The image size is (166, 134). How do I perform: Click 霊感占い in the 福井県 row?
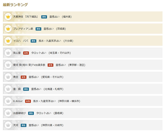coord(54,17)
